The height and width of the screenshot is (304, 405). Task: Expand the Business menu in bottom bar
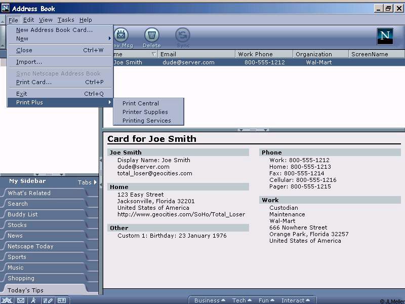click(x=210, y=300)
